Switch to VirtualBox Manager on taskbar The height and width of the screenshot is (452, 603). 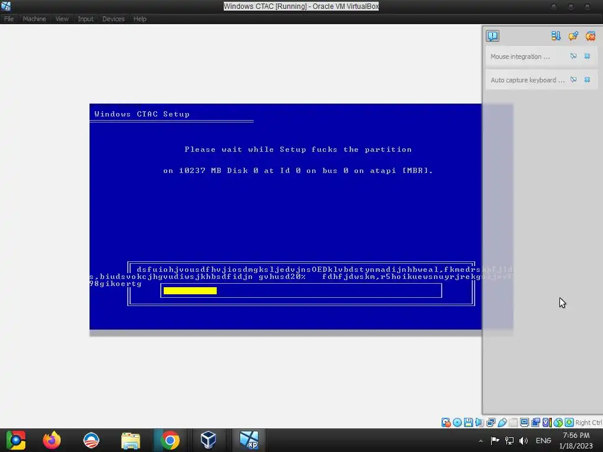pyautogui.click(x=208, y=440)
